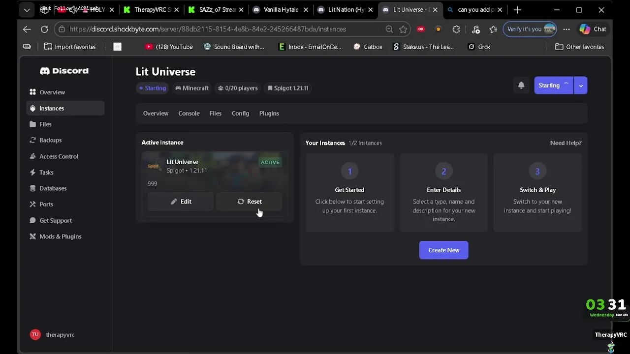630x354 pixels.
Task: Switch to the Config tab
Action: coord(240,113)
